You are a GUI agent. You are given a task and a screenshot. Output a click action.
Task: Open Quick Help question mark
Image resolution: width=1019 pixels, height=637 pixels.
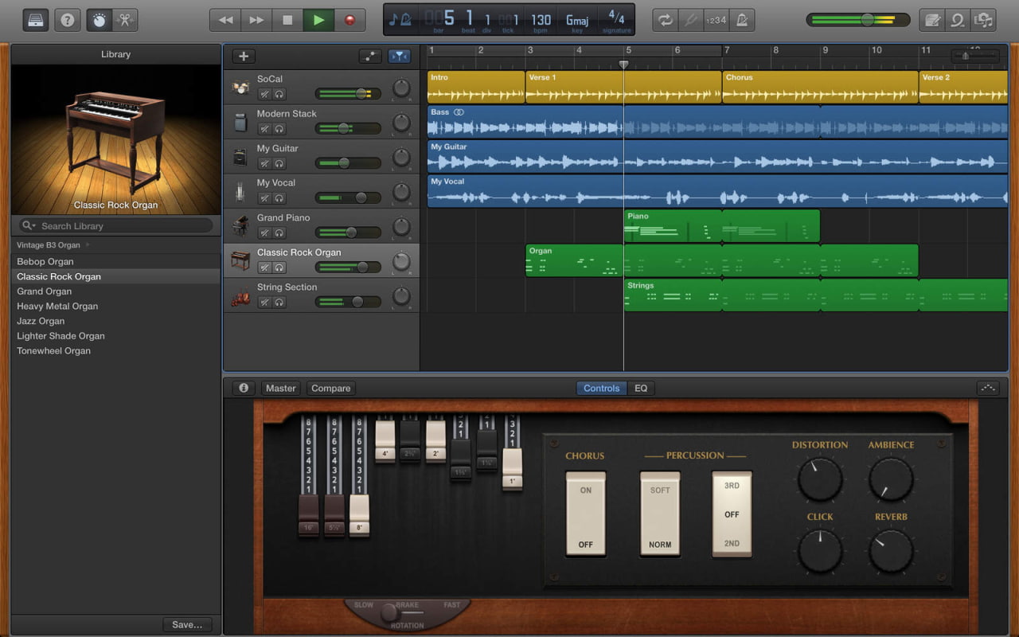pos(68,21)
